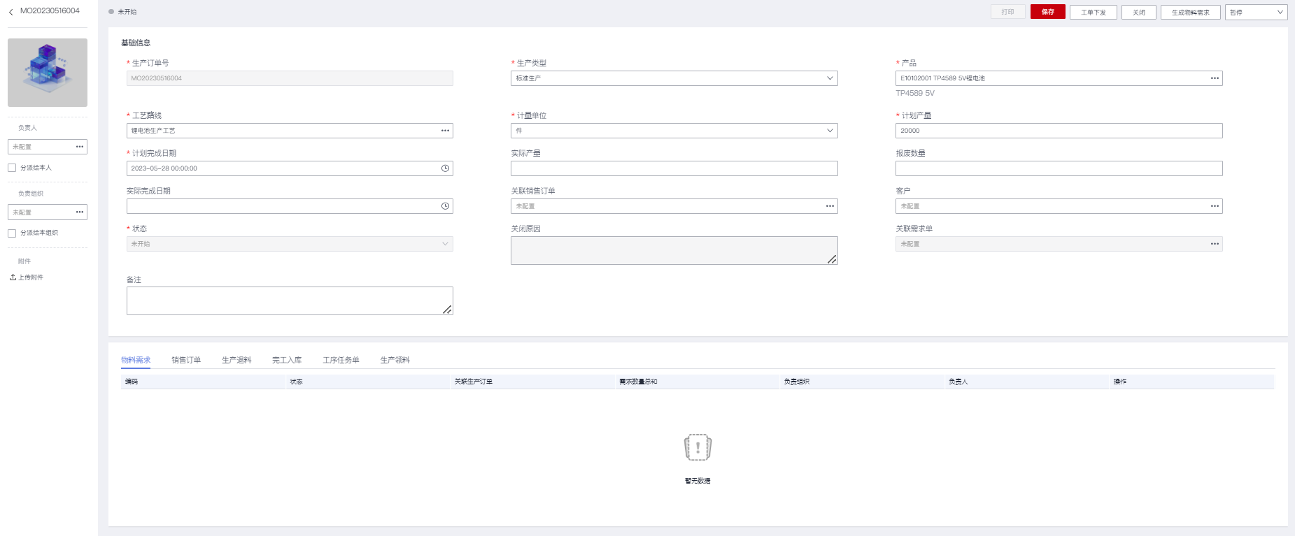Switch to the 工序任务单 tab
Viewport: 1295px width, 536px height.
(x=341, y=360)
